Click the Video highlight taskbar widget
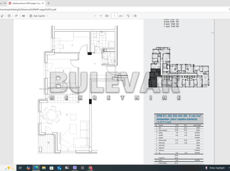Viewport: 230px width, 171px height. (217, 168)
